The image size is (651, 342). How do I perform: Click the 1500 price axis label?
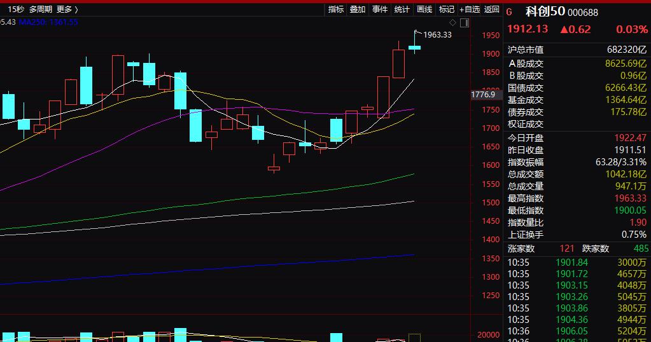[x=491, y=203]
